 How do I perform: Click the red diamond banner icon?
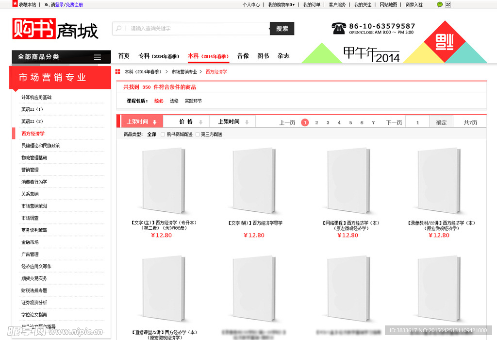tap(445, 42)
